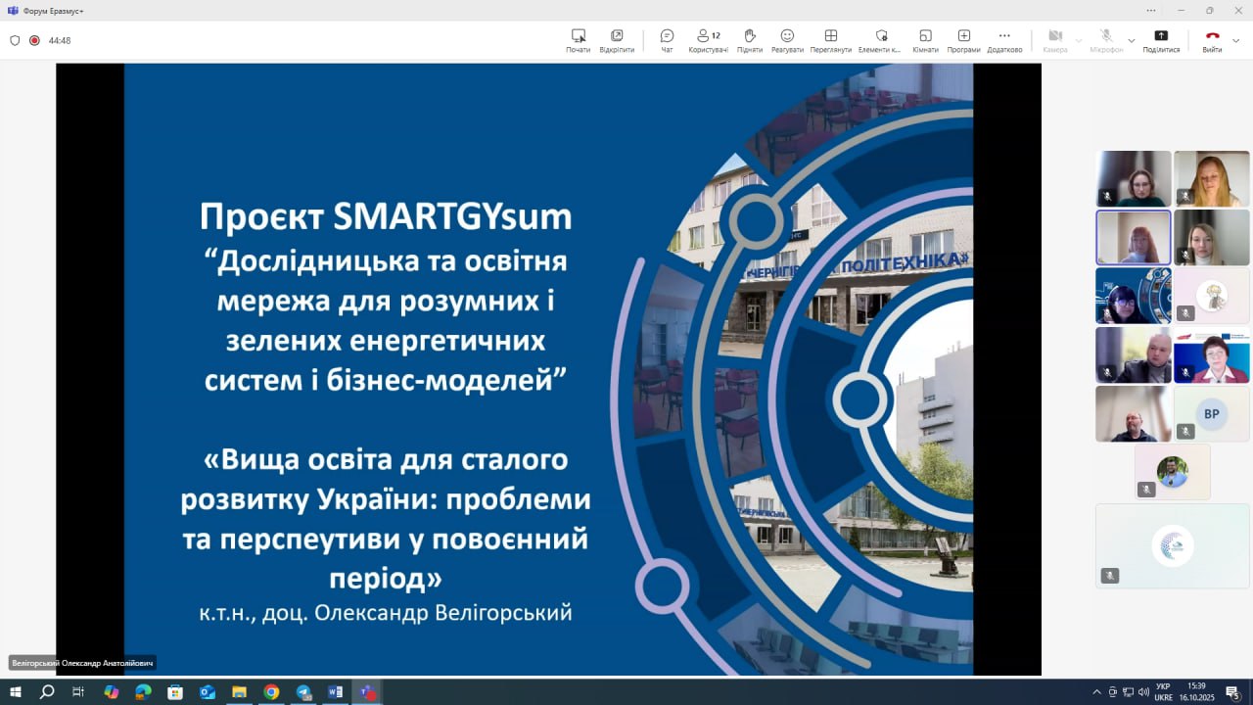Image resolution: width=1253 pixels, height=705 pixels.
Task: Open breakout rooms (Кімнати)
Action: tap(925, 40)
